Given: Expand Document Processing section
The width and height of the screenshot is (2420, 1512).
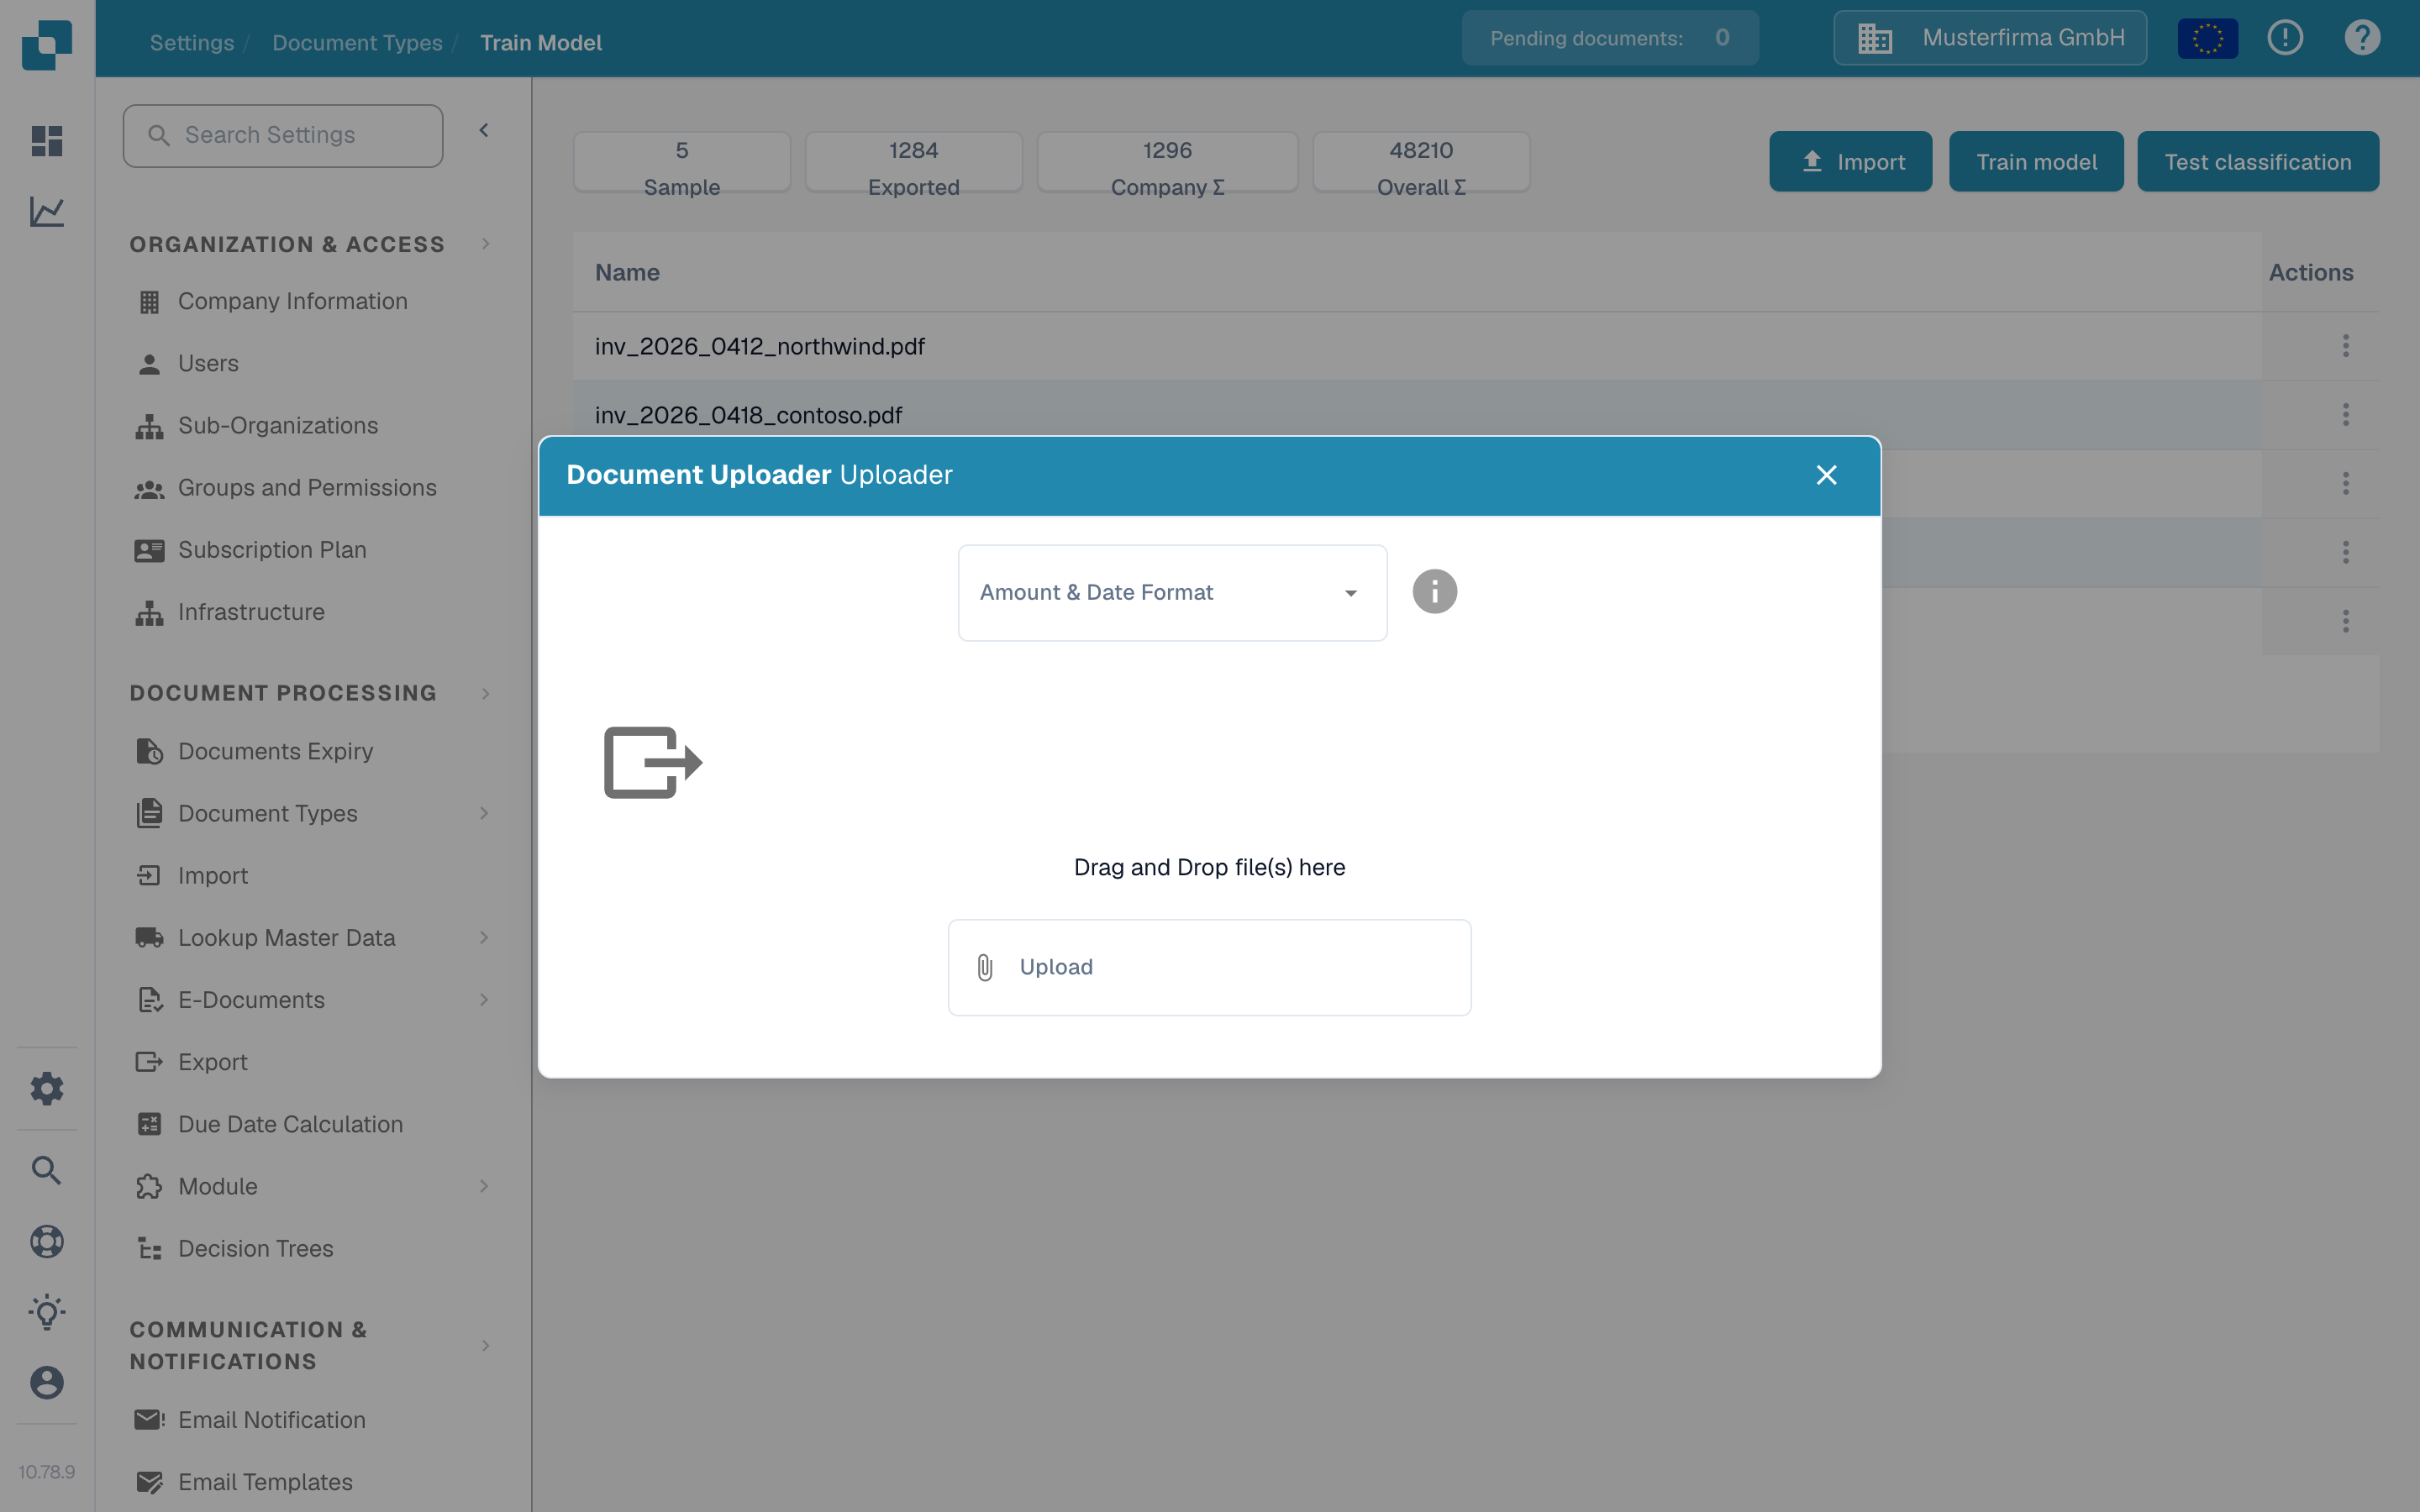Looking at the screenshot, I should (x=485, y=693).
